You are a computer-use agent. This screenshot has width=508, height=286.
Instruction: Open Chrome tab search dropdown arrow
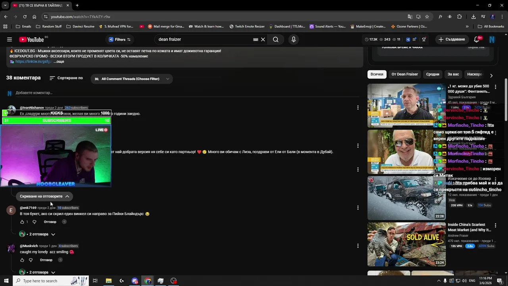(x=5, y=5)
